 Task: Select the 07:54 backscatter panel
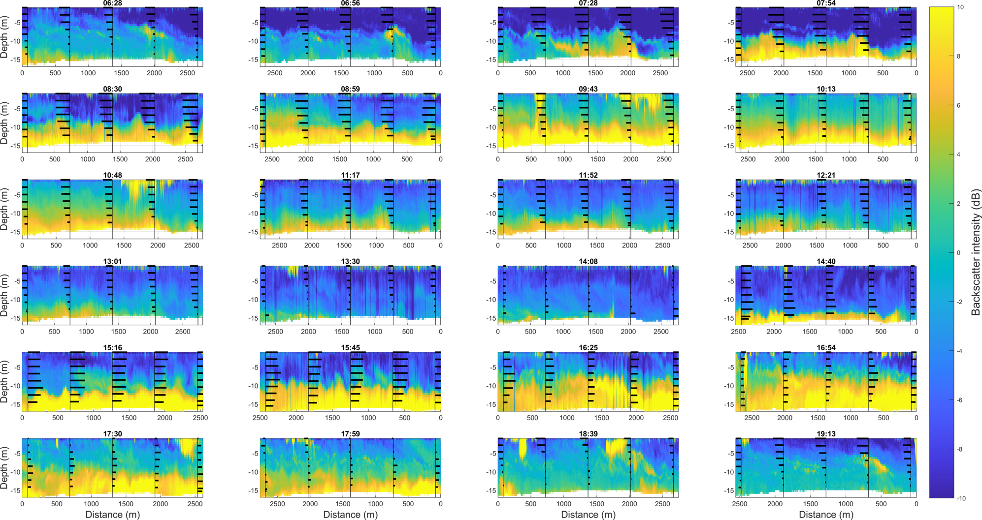pyautogui.click(x=826, y=35)
